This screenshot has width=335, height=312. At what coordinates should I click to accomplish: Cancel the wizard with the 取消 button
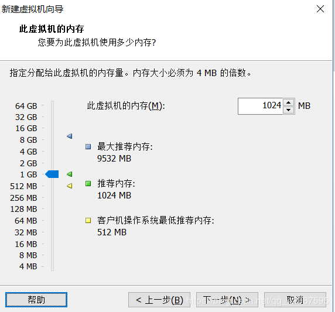(295, 300)
